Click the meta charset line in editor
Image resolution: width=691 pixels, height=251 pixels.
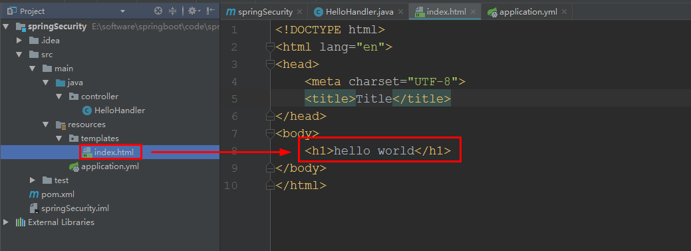[x=385, y=82]
